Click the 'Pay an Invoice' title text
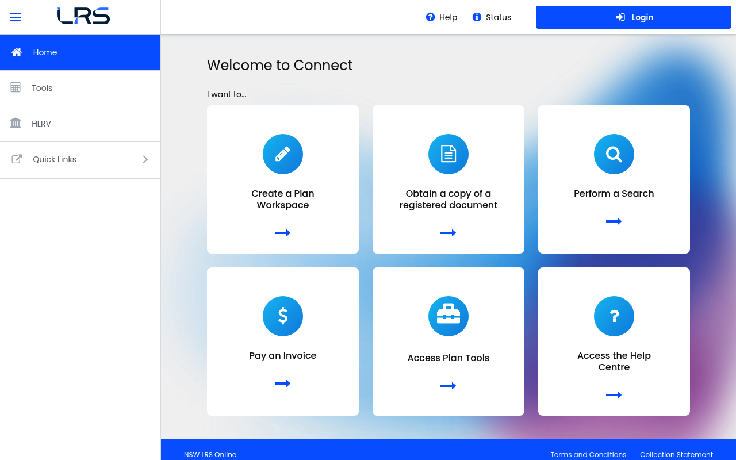The image size is (736, 460). point(283,355)
